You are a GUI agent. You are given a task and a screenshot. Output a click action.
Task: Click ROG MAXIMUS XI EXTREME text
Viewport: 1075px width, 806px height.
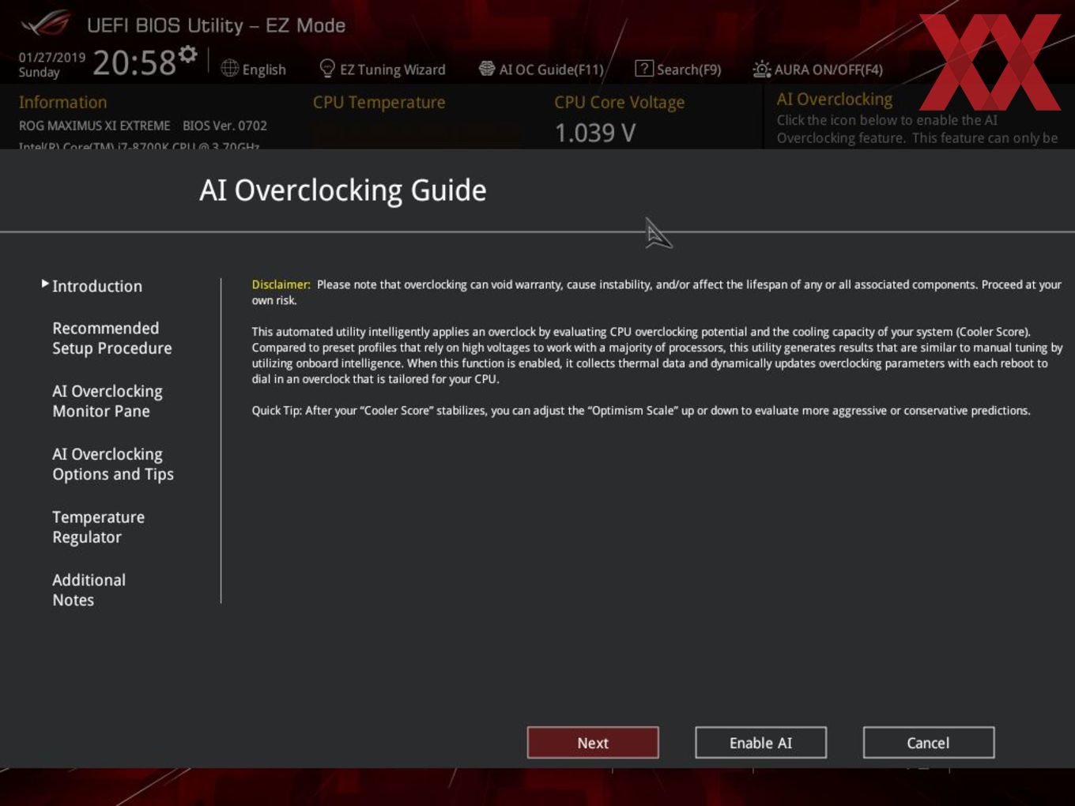tap(95, 126)
